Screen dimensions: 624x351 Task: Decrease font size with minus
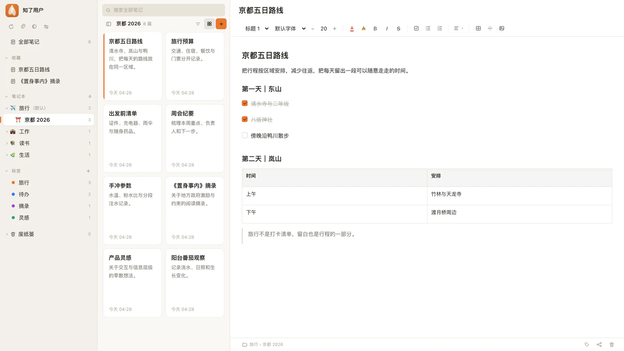pos(313,28)
